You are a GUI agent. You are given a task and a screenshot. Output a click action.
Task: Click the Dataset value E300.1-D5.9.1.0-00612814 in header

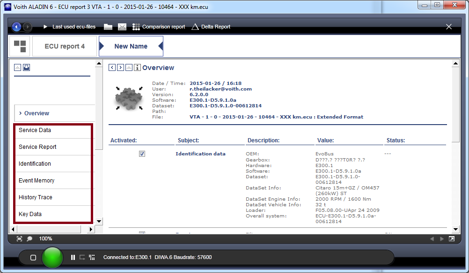tap(226, 105)
